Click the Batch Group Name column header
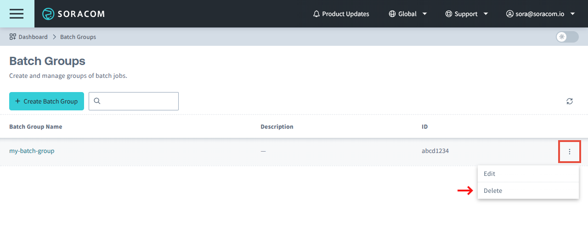588x229 pixels. pos(35,126)
